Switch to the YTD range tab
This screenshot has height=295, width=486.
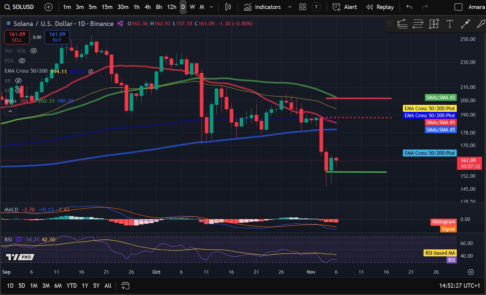tap(71, 286)
